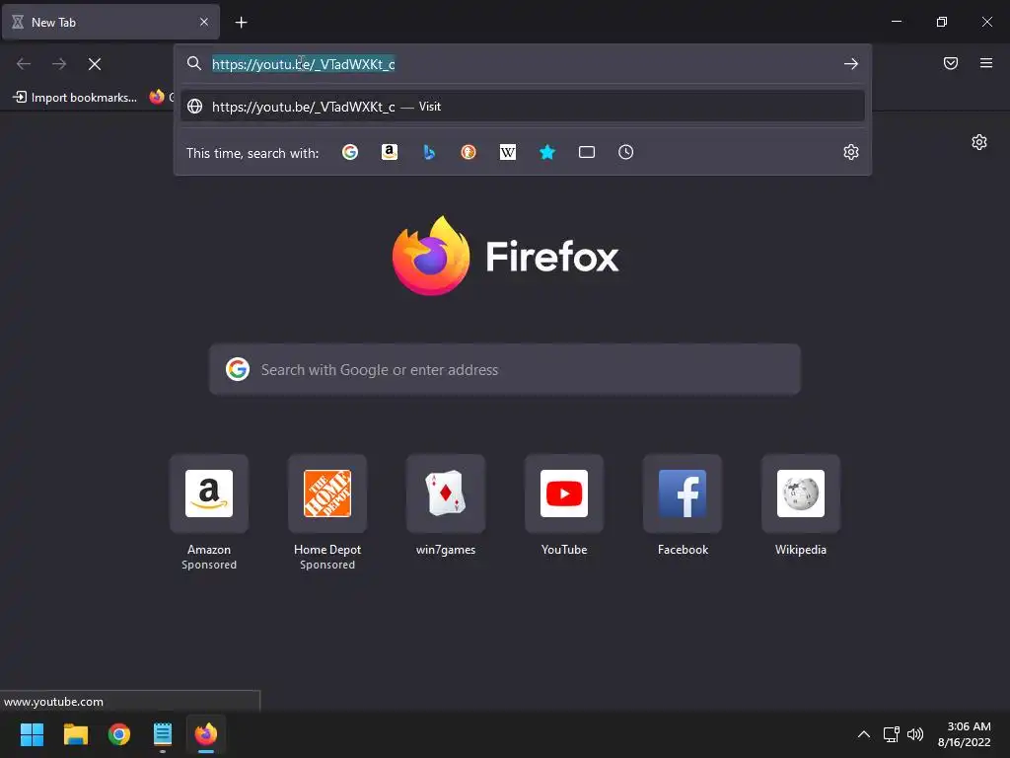Close the New Tab tab
Screen dimensions: 1010x758
pos(204,22)
